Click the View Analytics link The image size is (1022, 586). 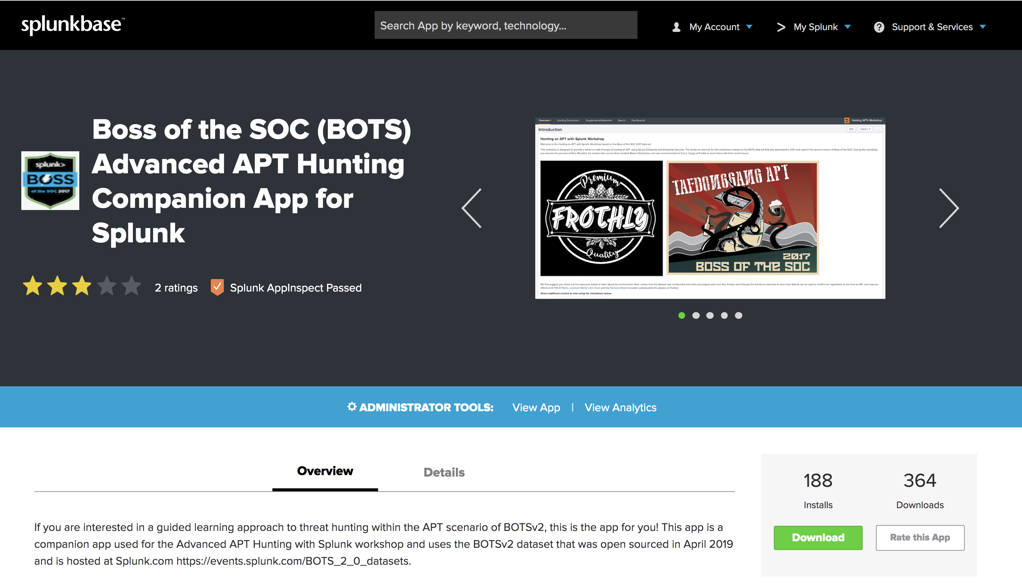point(621,407)
